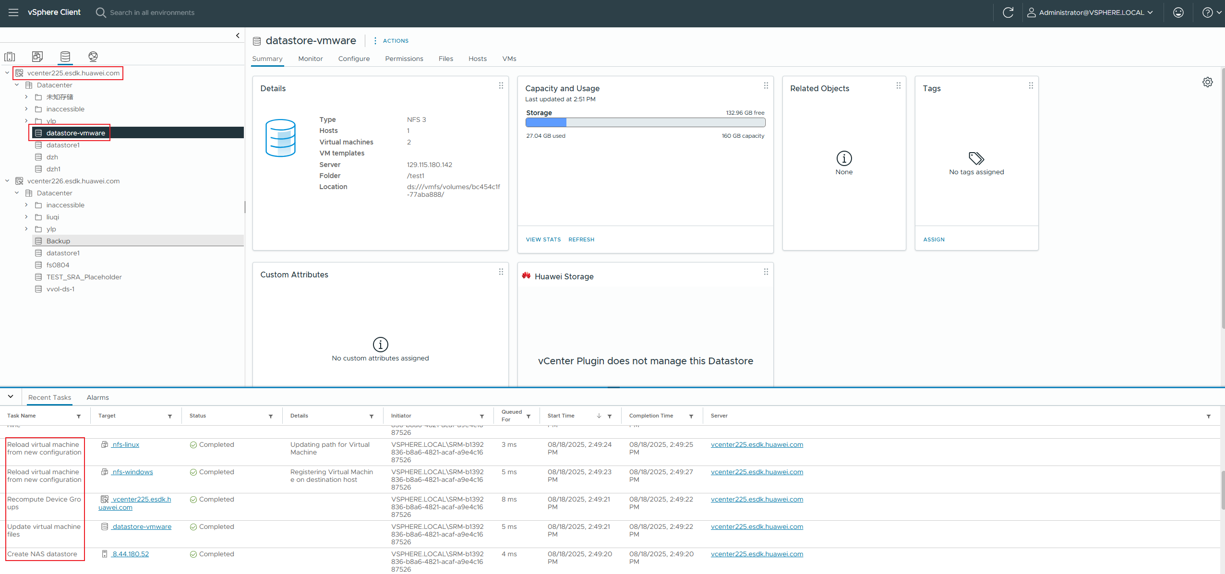The width and height of the screenshot is (1225, 574).
Task: Select the dzh datastore
Action: coord(52,157)
